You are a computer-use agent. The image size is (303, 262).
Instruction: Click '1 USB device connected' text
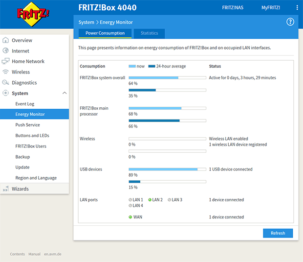pyautogui.click(x=231, y=169)
